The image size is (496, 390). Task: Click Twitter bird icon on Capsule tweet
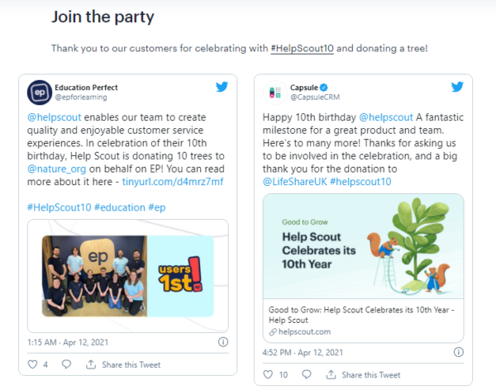point(457,87)
